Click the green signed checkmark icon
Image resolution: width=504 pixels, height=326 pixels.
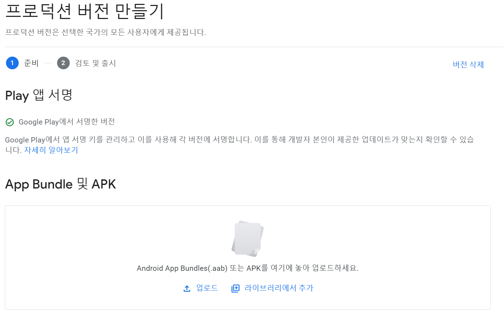click(10, 122)
